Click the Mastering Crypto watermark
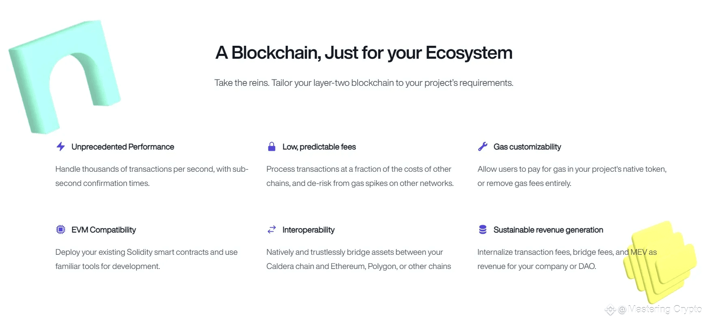 tap(653, 309)
